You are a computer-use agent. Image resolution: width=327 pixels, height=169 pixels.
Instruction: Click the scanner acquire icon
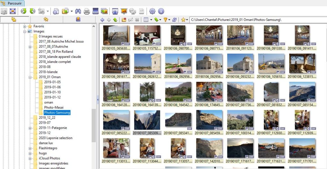pos(95,11)
